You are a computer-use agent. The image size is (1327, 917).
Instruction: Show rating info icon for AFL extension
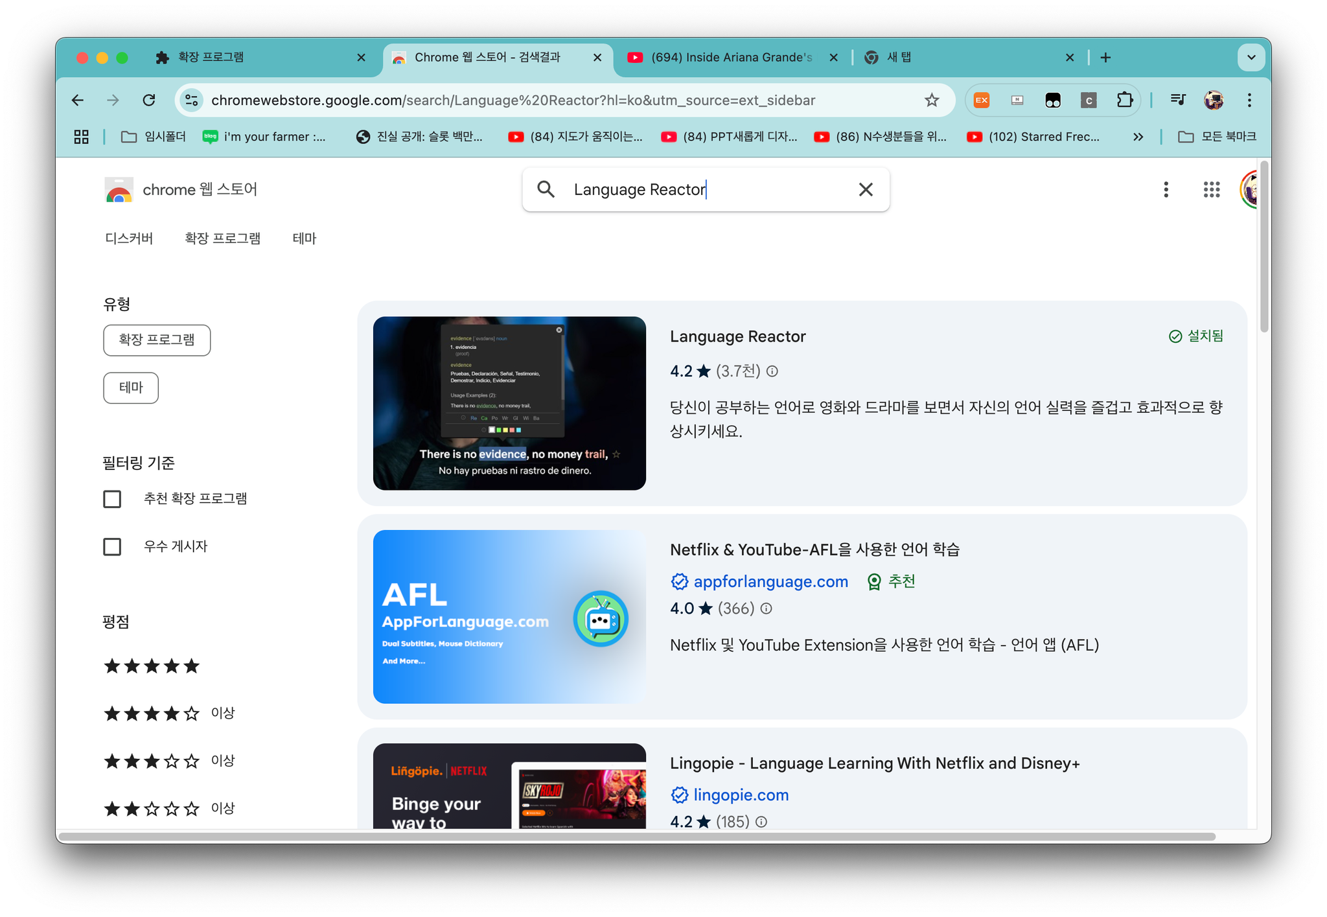click(766, 609)
